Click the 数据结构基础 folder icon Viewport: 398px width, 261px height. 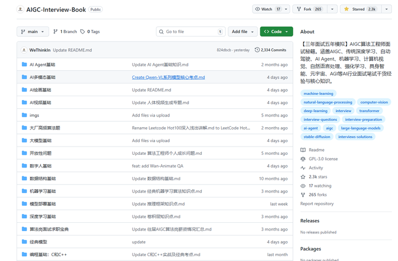click(24, 179)
